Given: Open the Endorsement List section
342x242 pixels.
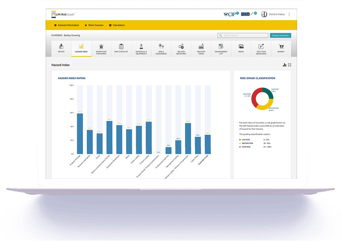Looking at the screenshot, I should click(x=221, y=49).
